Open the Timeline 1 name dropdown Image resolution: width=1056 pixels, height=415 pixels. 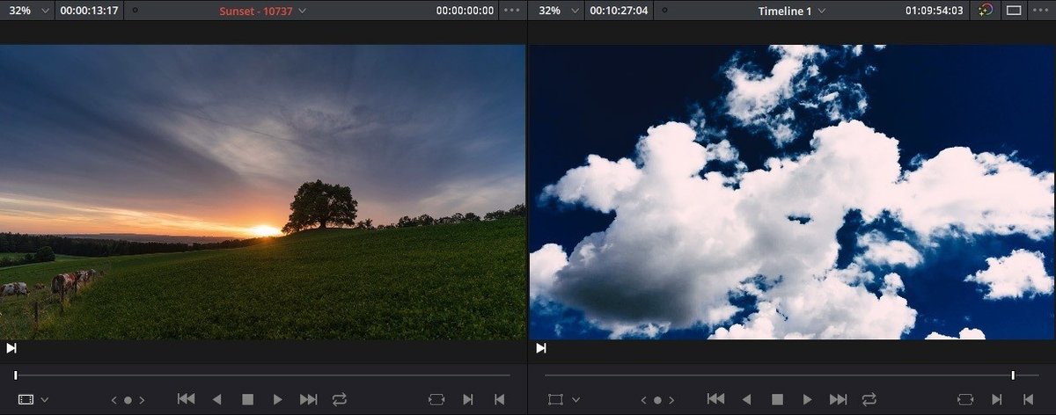pos(792,11)
